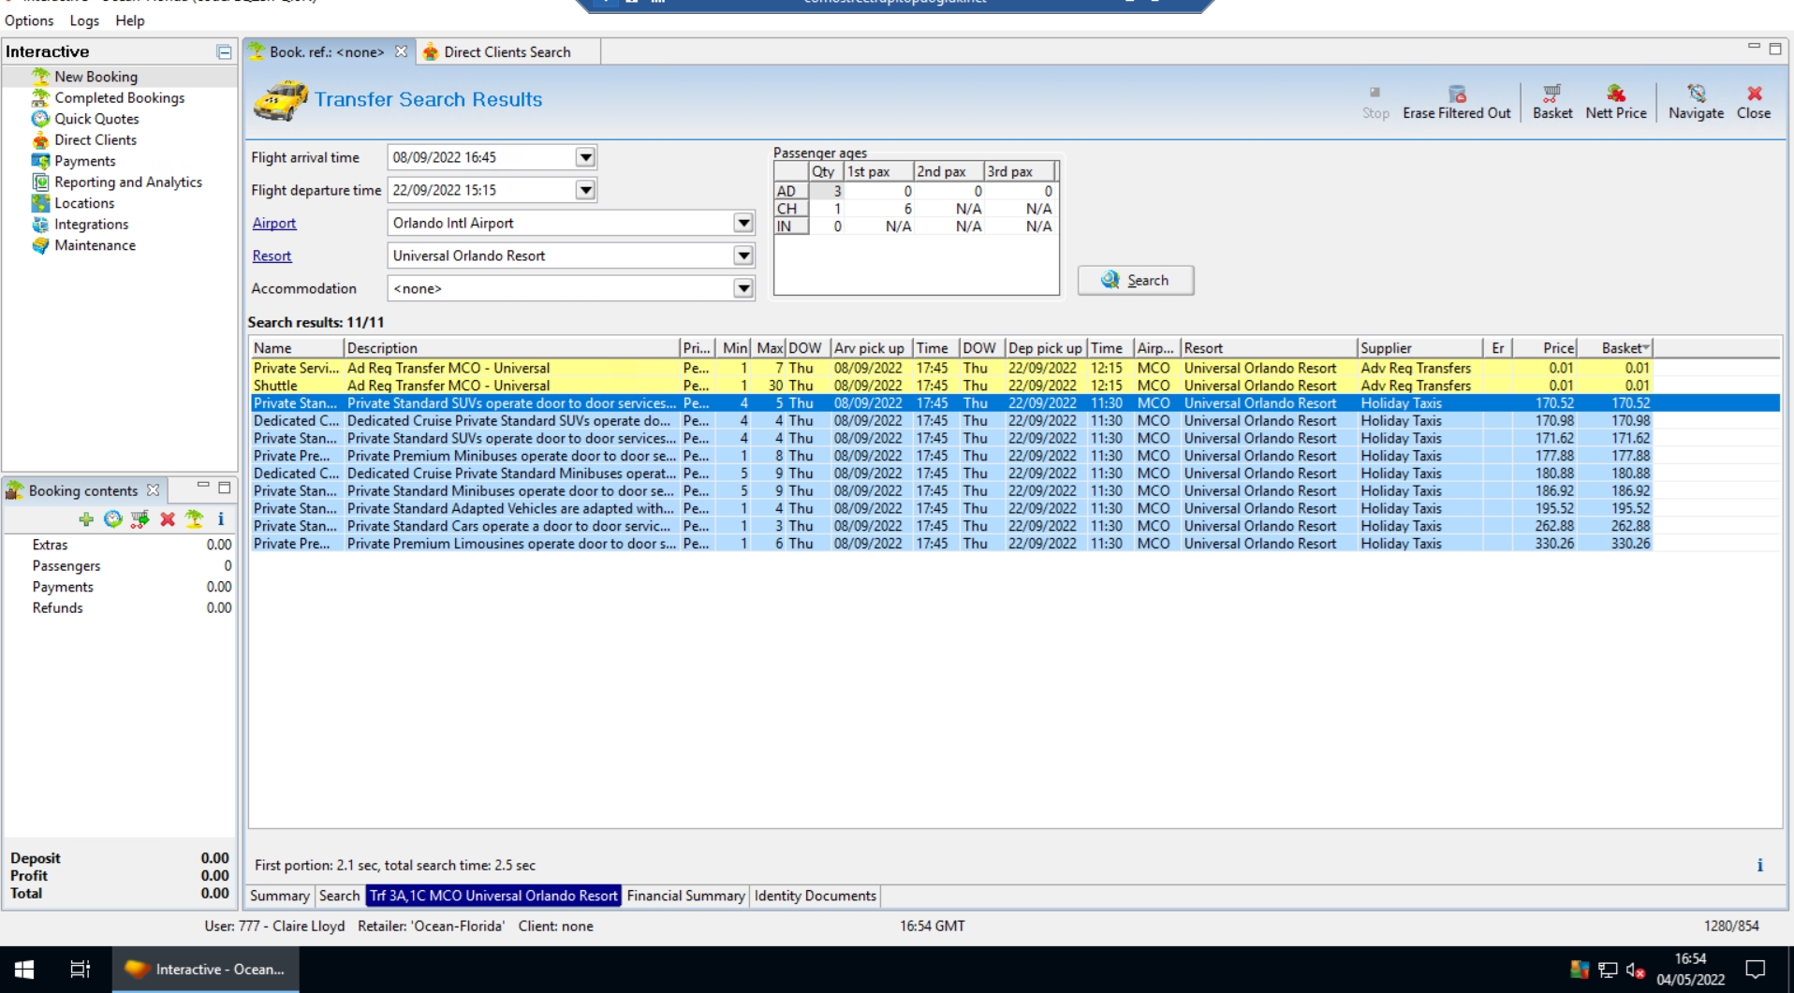Click the cart with green arrow icon

(x=140, y=519)
